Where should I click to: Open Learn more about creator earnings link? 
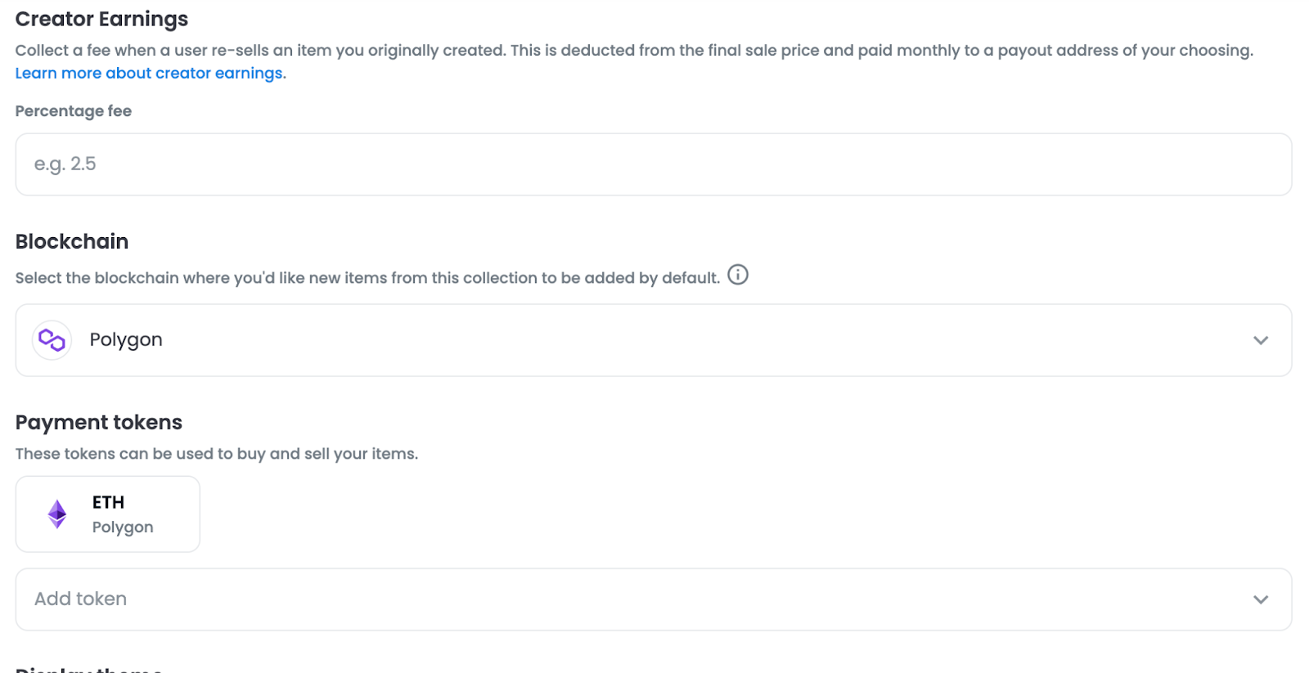(151, 73)
